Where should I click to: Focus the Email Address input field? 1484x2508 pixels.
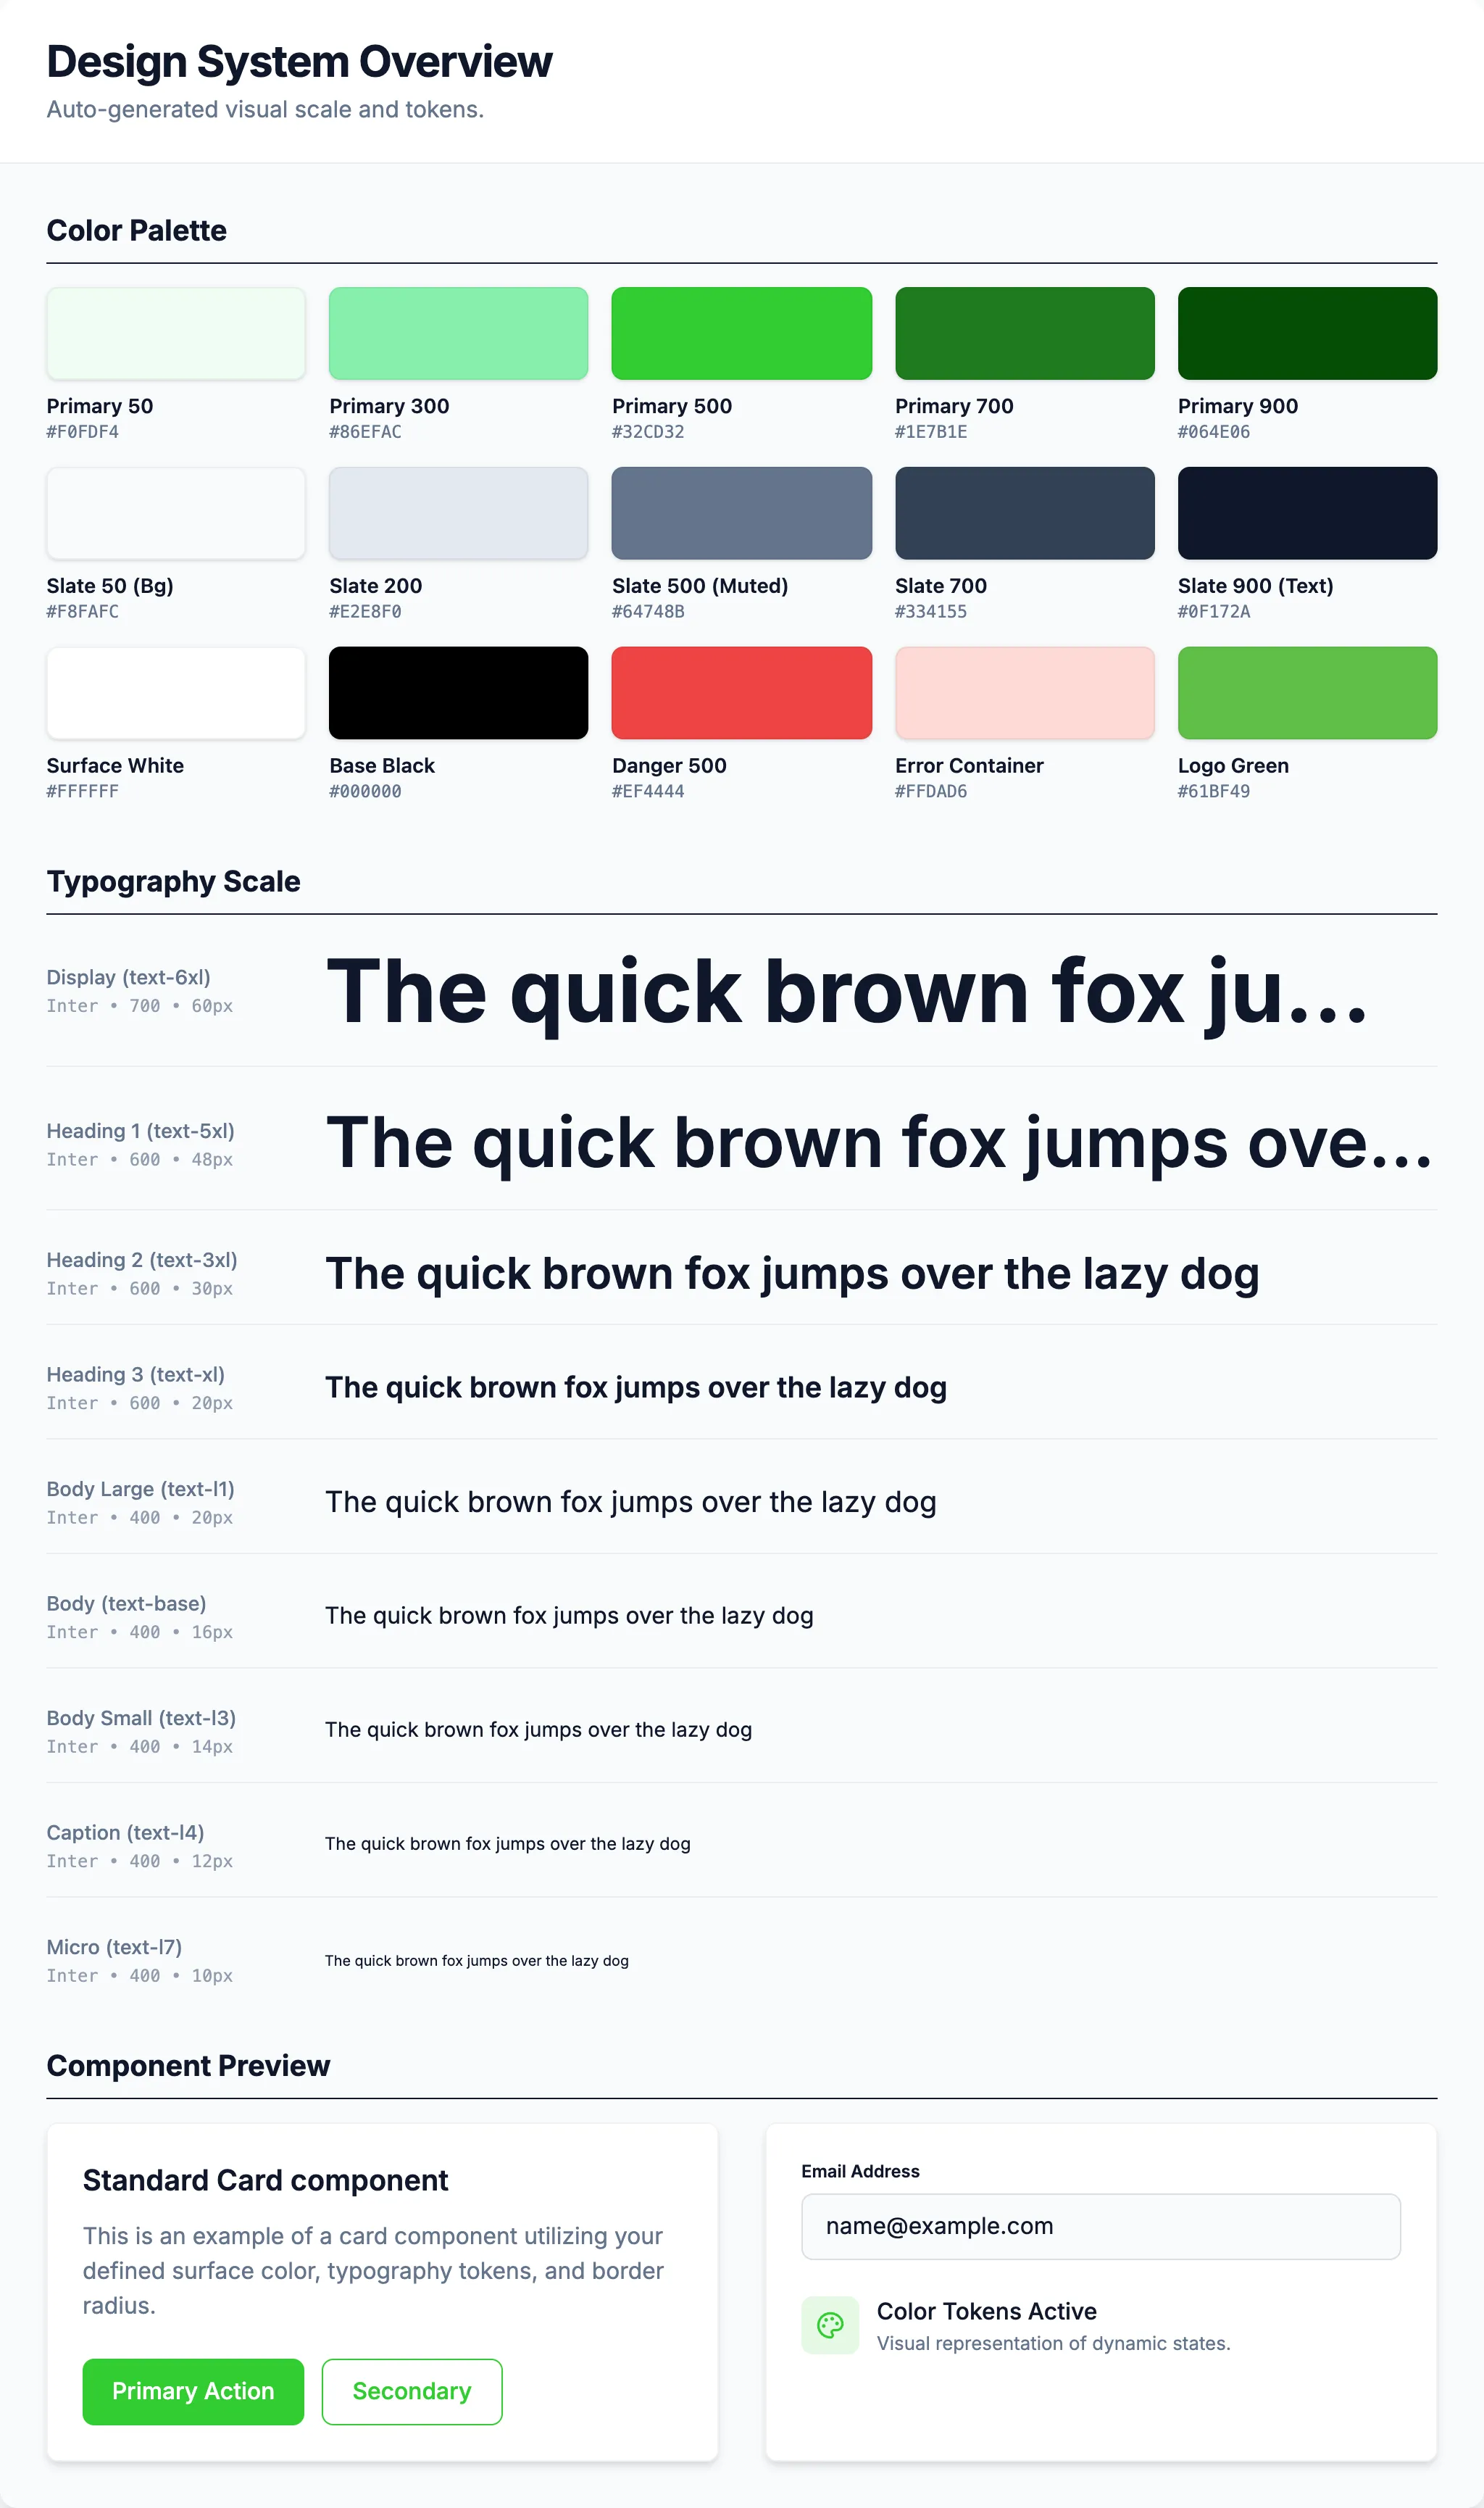(x=1101, y=2226)
